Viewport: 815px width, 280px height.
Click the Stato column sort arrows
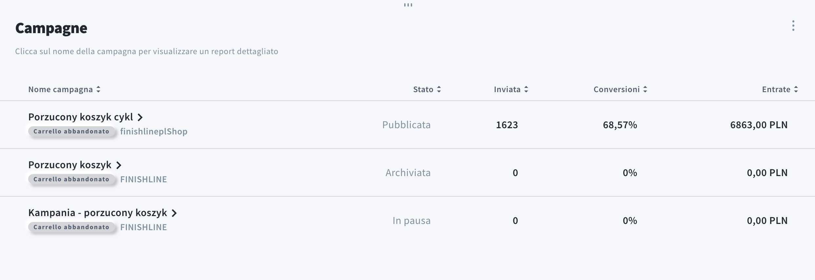click(x=439, y=90)
